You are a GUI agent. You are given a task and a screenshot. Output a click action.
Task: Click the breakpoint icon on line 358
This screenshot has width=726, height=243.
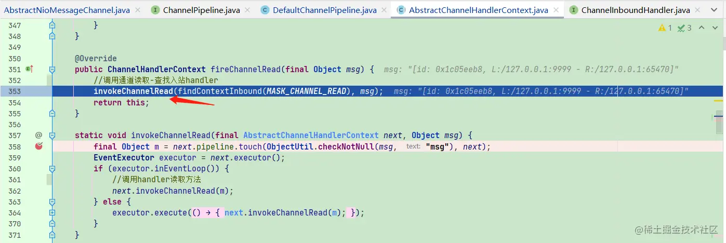(38, 146)
